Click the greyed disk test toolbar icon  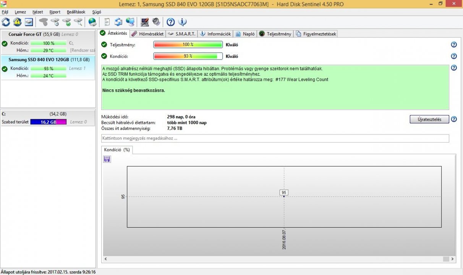click(44, 22)
